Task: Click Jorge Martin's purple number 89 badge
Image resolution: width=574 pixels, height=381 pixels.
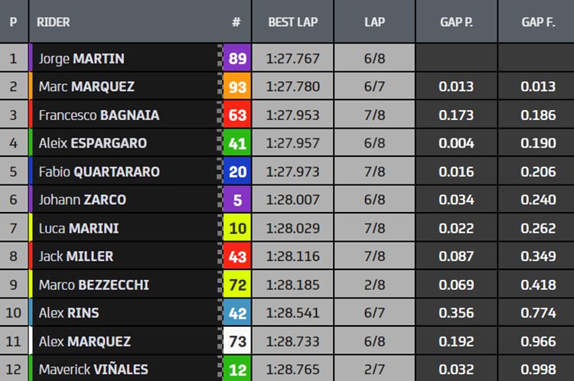Action: tap(236, 58)
